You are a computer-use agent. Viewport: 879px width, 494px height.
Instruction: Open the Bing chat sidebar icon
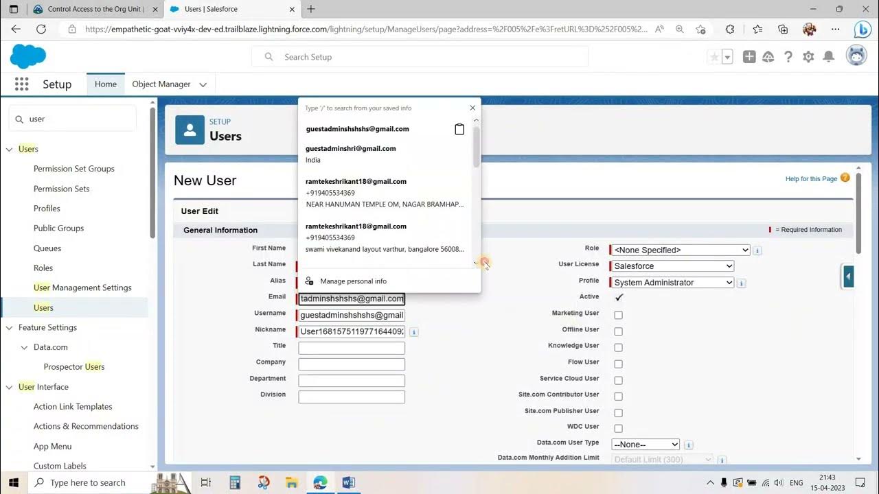click(x=863, y=30)
